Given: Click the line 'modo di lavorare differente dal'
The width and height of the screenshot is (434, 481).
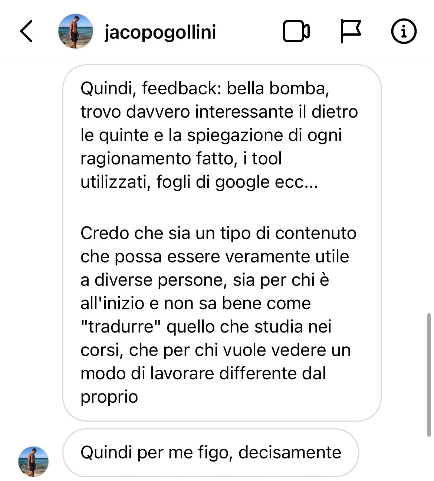Looking at the screenshot, I should click(x=203, y=374).
